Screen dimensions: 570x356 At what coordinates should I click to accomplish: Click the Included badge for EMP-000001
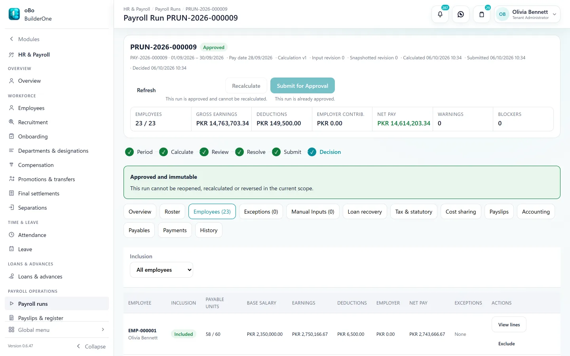pyautogui.click(x=184, y=334)
